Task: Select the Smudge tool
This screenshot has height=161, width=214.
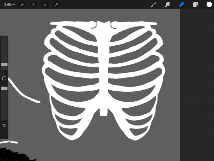Action: click(168, 4)
